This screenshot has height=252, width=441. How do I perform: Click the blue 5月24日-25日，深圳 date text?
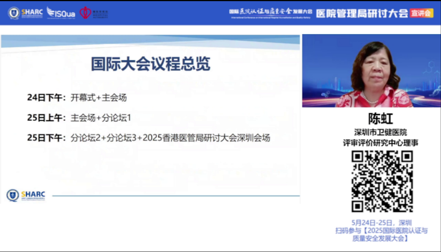click(x=381, y=223)
